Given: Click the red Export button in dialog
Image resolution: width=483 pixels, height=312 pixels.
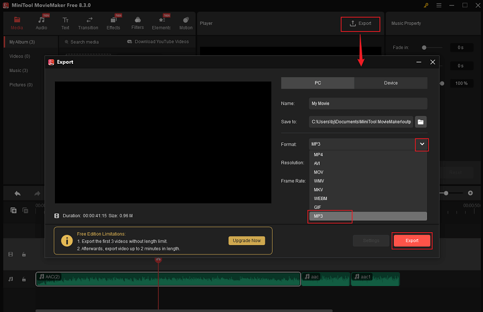Looking at the screenshot, I should 412,241.
